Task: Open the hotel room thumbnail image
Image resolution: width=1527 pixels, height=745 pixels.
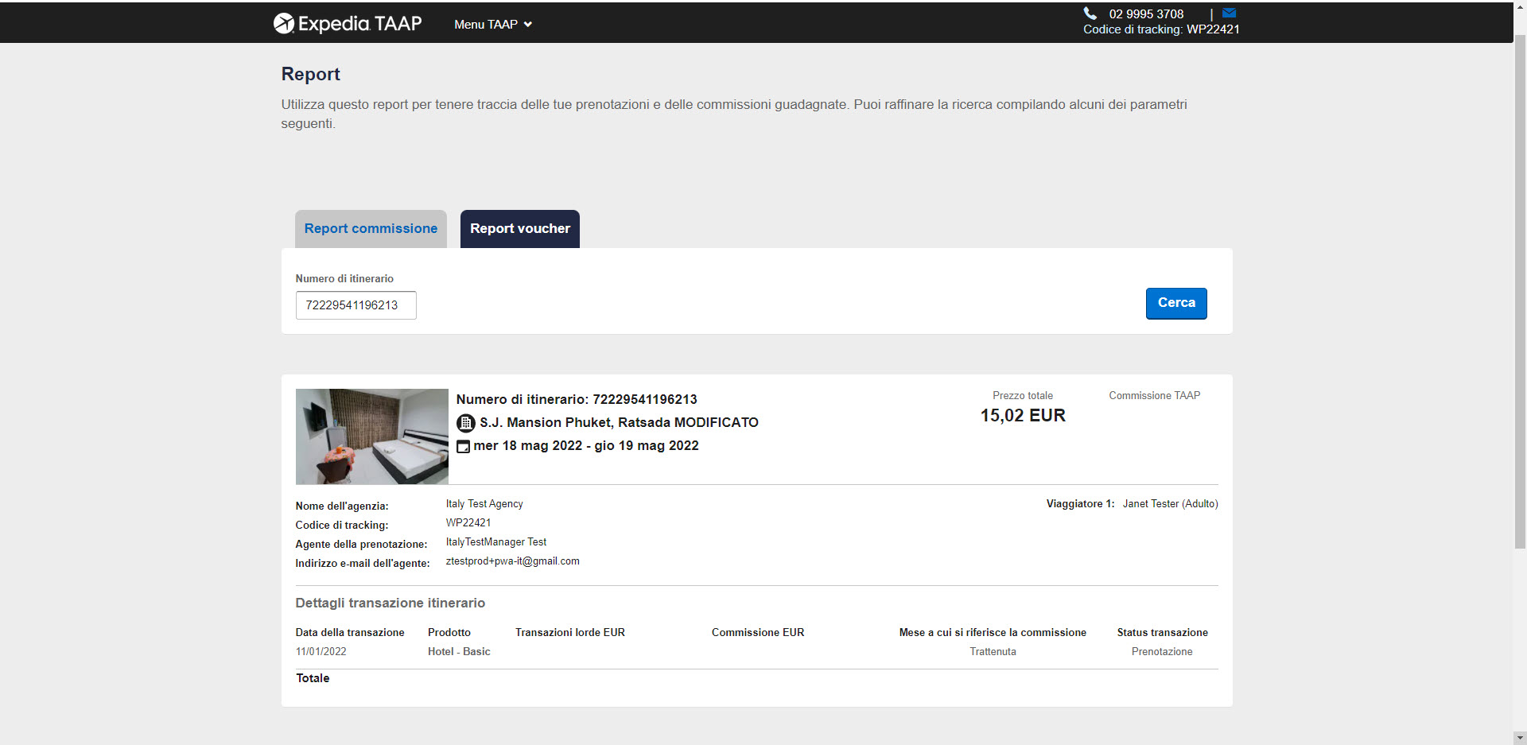Action: pos(372,437)
